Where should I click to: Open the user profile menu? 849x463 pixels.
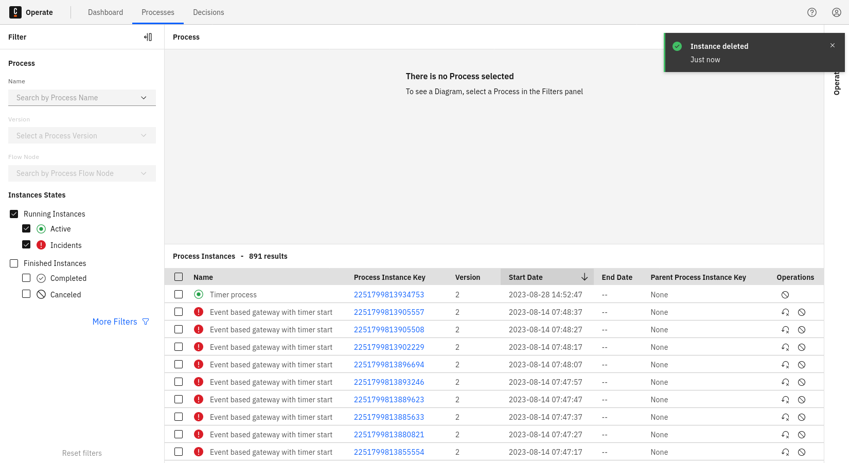click(836, 12)
